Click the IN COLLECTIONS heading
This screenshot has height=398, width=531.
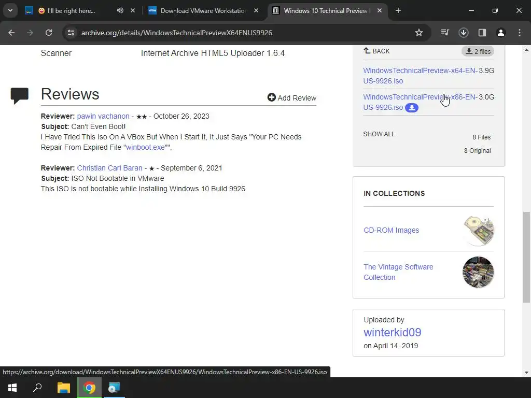click(x=394, y=193)
